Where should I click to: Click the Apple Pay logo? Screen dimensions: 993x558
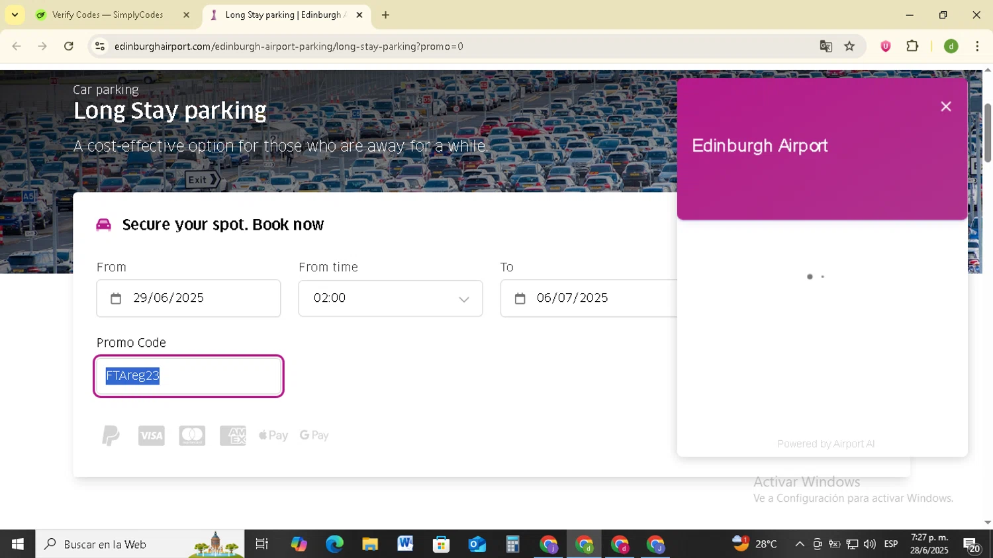click(273, 436)
